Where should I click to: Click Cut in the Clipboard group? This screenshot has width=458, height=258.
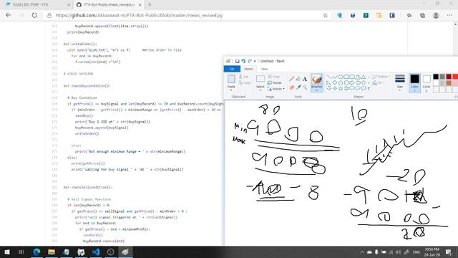(243, 77)
